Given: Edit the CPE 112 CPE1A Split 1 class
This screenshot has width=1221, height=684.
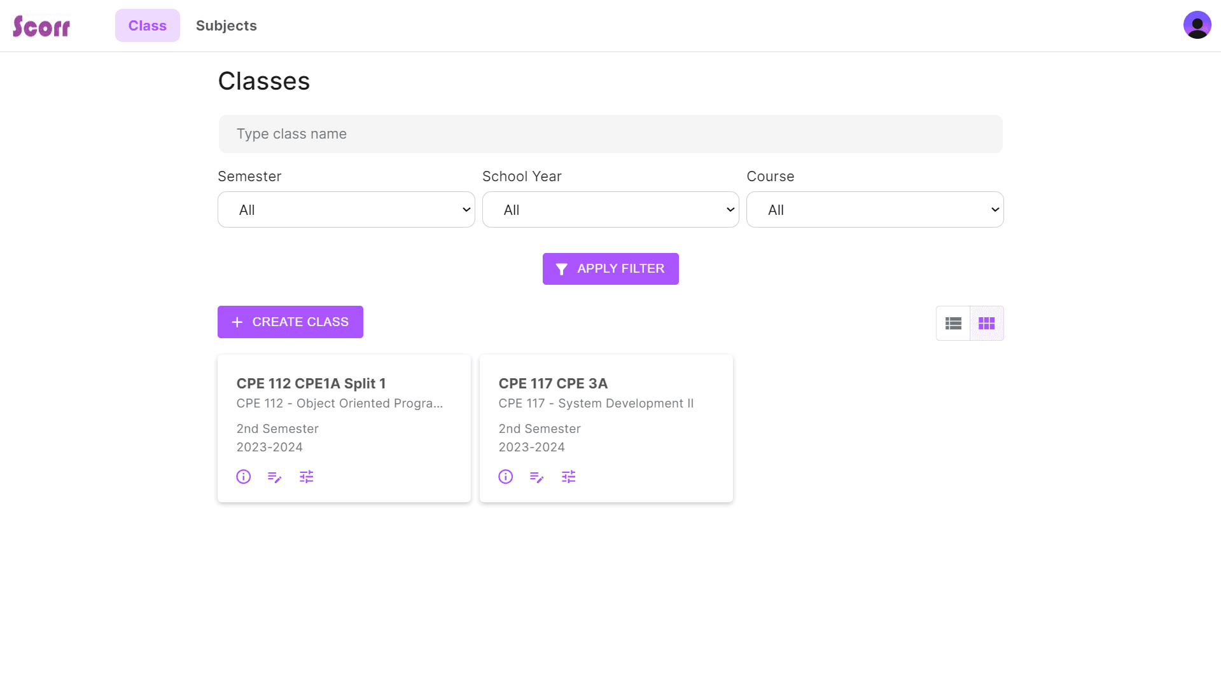Looking at the screenshot, I should tap(275, 477).
